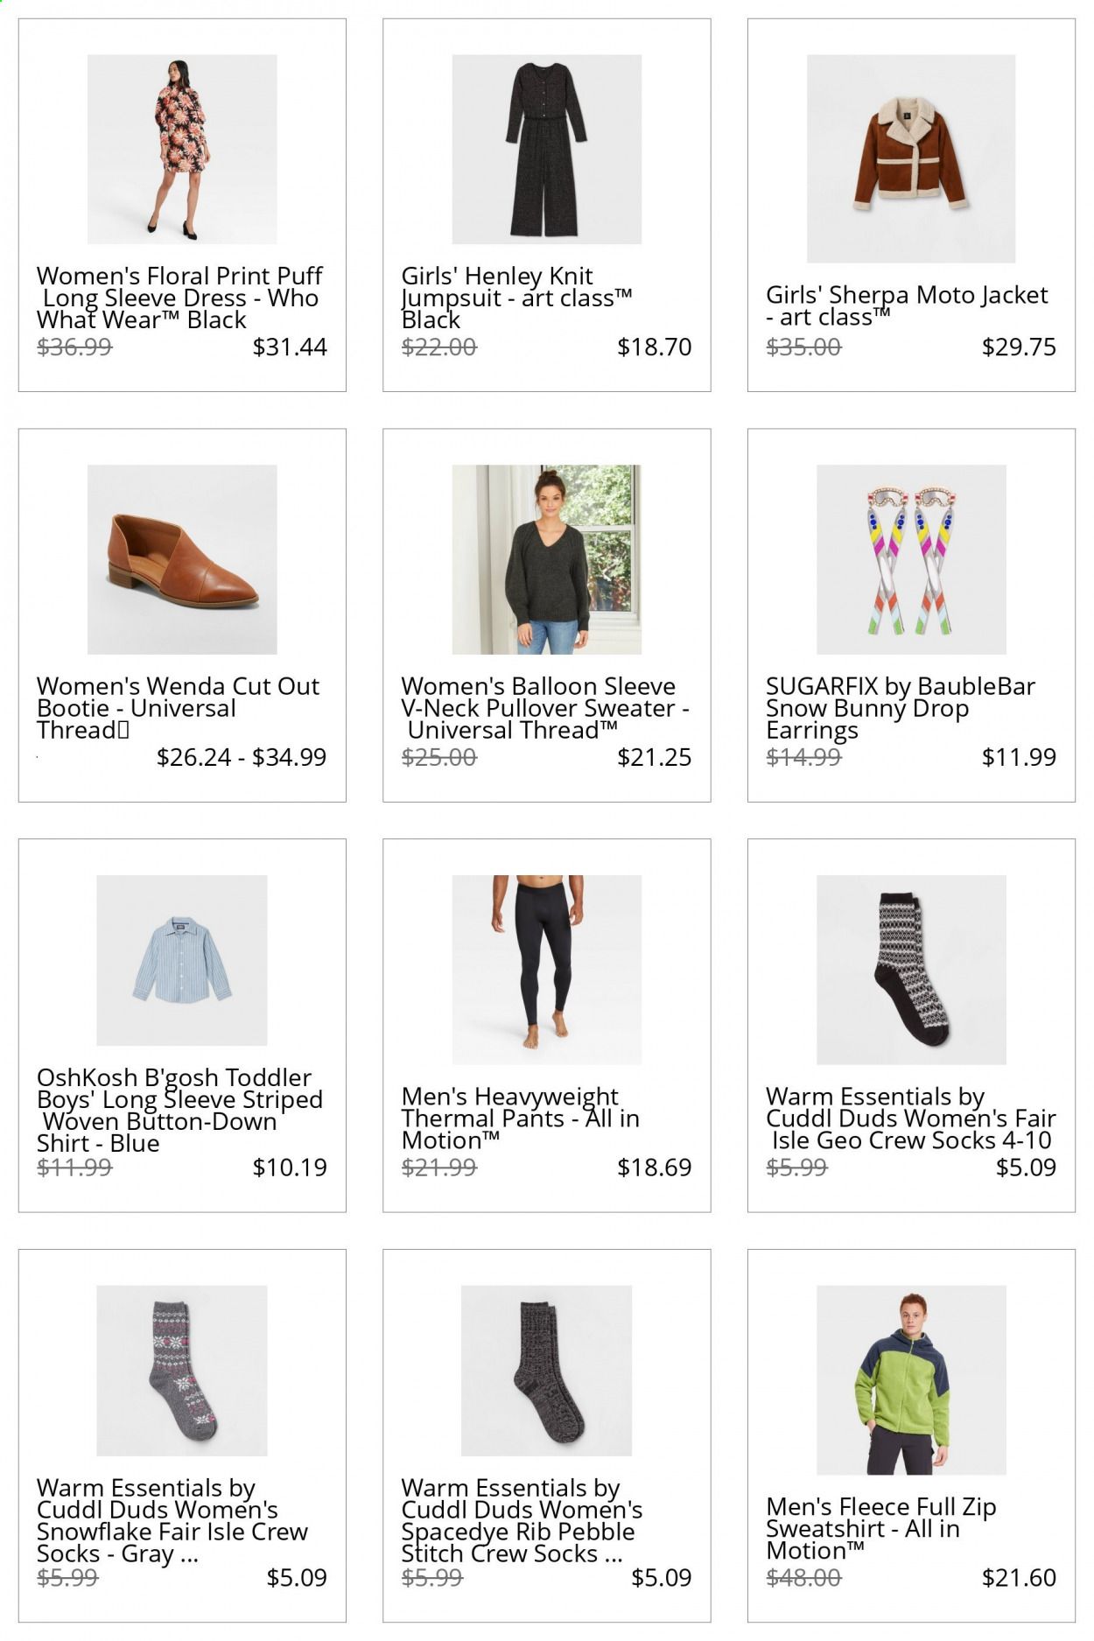Screen dimensions: 1094x1641
Task: Select the OshKosh striped button-down shirt photo
Action: [x=182, y=960]
